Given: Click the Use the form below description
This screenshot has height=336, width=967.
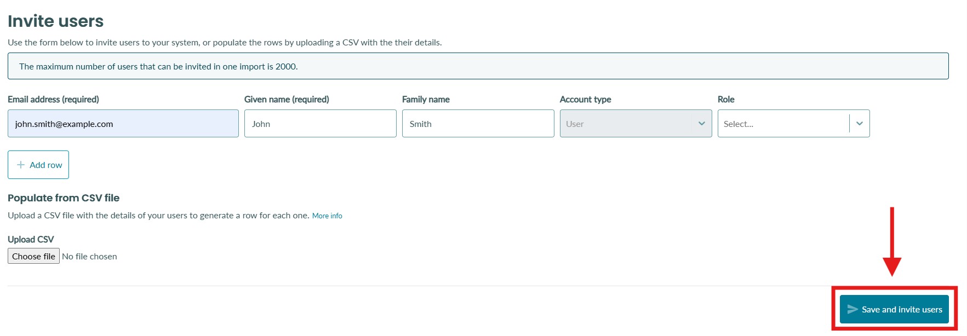Looking at the screenshot, I should click(x=225, y=42).
